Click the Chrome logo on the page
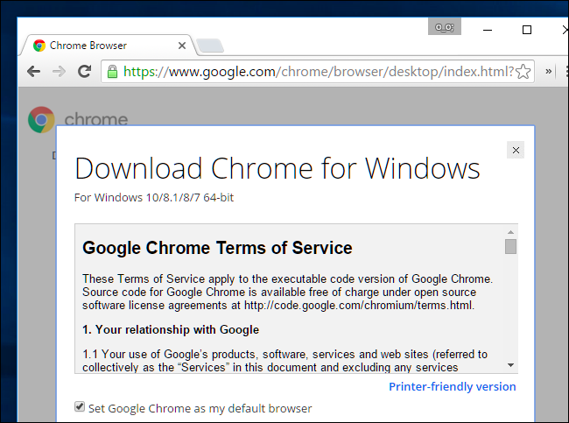569x423 pixels. 40,120
